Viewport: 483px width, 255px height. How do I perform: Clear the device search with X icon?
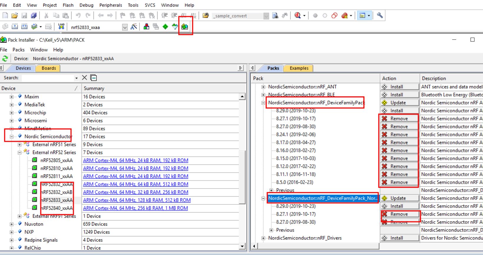coord(85,78)
